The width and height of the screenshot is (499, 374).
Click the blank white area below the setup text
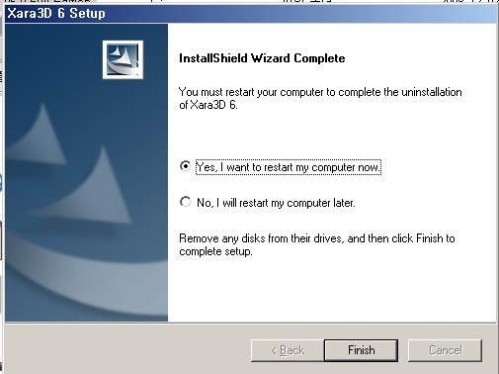coord(329,290)
